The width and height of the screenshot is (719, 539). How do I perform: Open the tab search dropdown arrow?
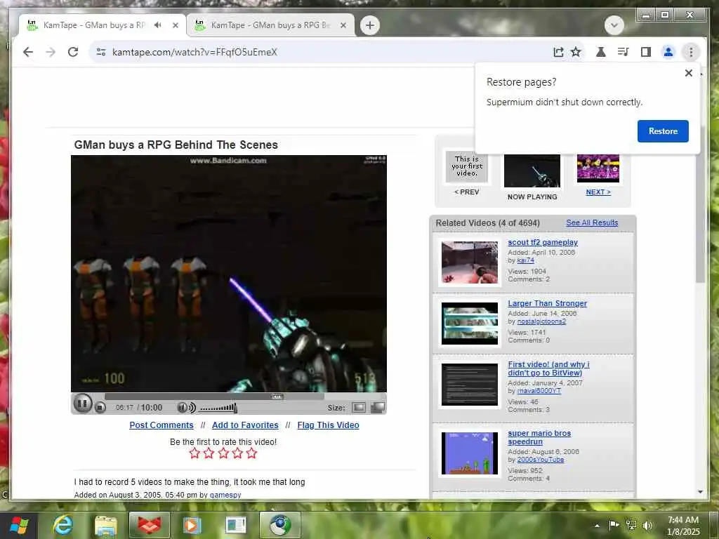tap(614, 25)
